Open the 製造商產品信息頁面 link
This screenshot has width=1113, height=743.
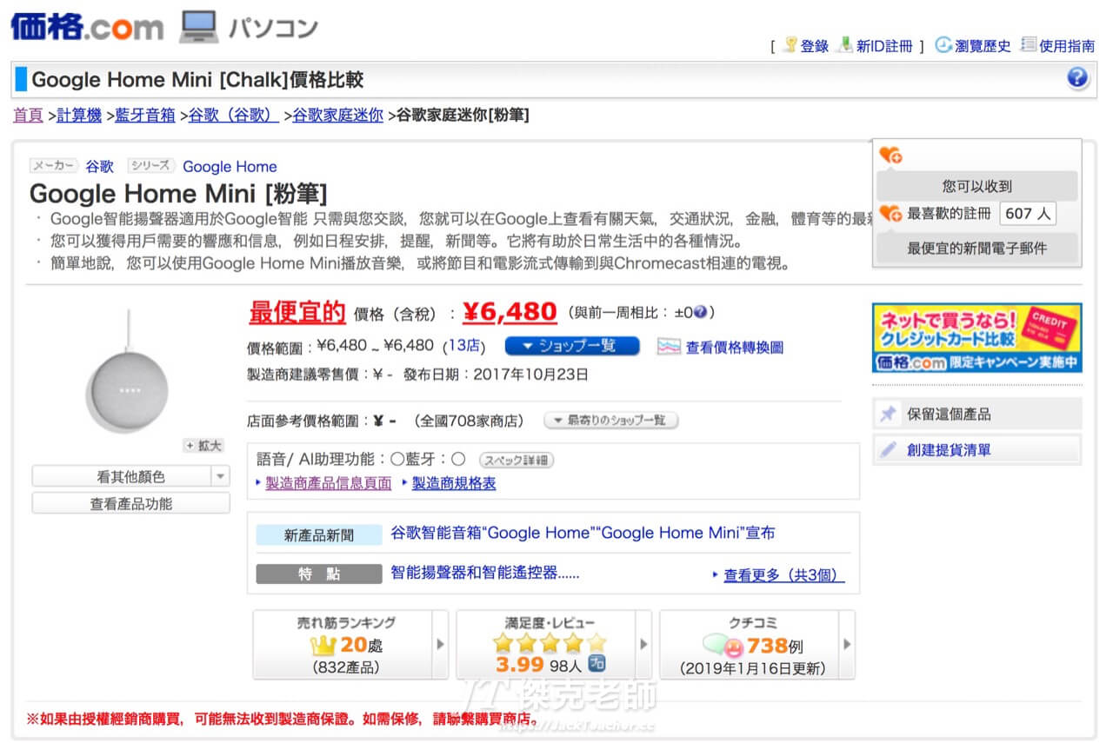328,483
